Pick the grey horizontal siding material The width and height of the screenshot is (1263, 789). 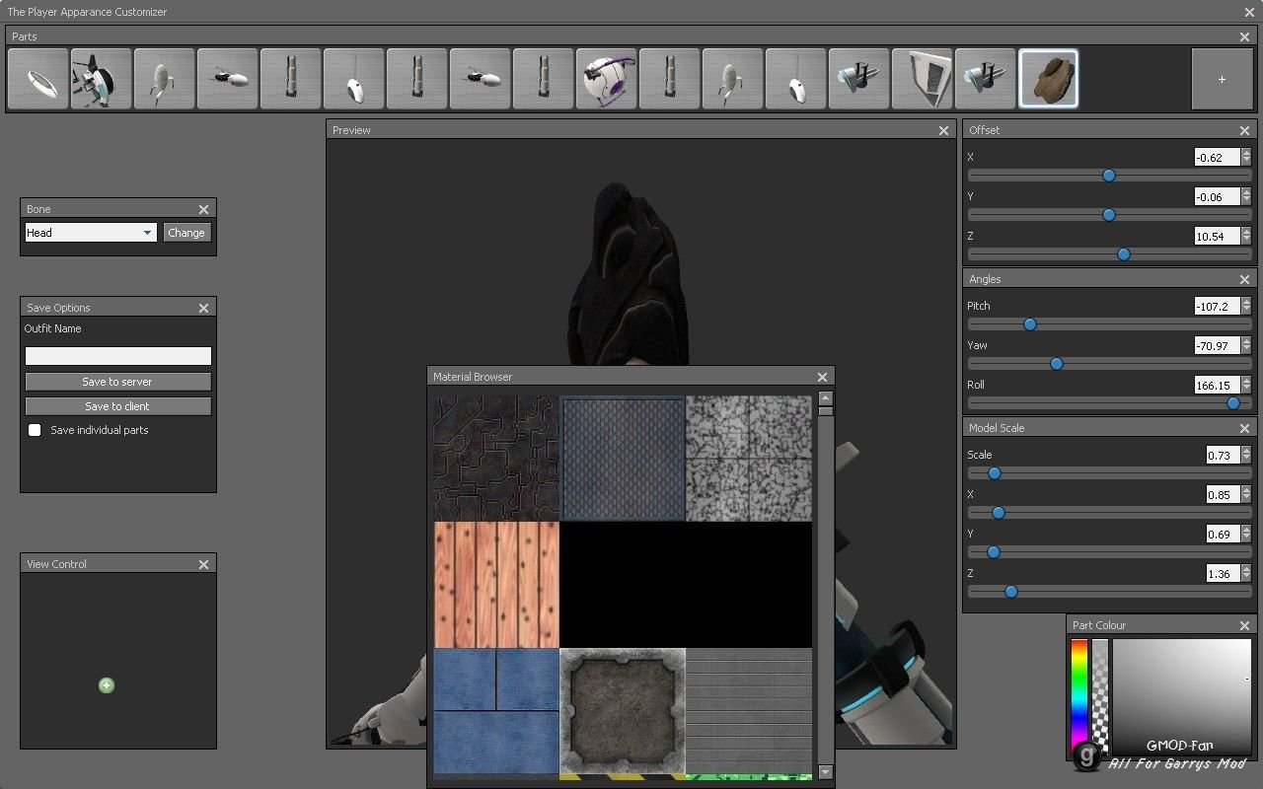click(x=749, y=711)
